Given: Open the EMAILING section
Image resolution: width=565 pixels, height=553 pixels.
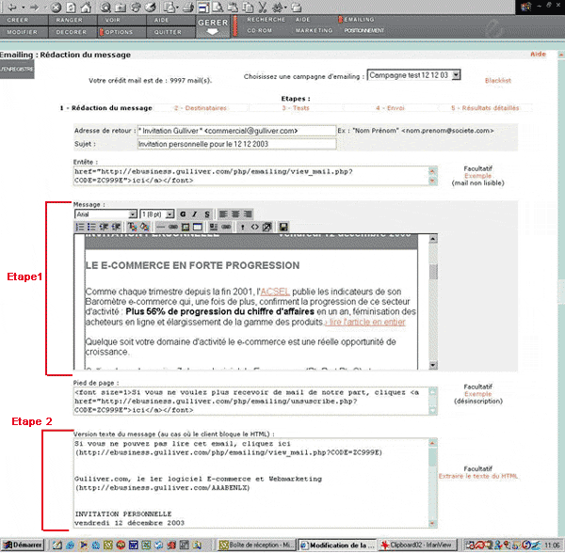Looking at the screenshot, I should tap(359, 20).
